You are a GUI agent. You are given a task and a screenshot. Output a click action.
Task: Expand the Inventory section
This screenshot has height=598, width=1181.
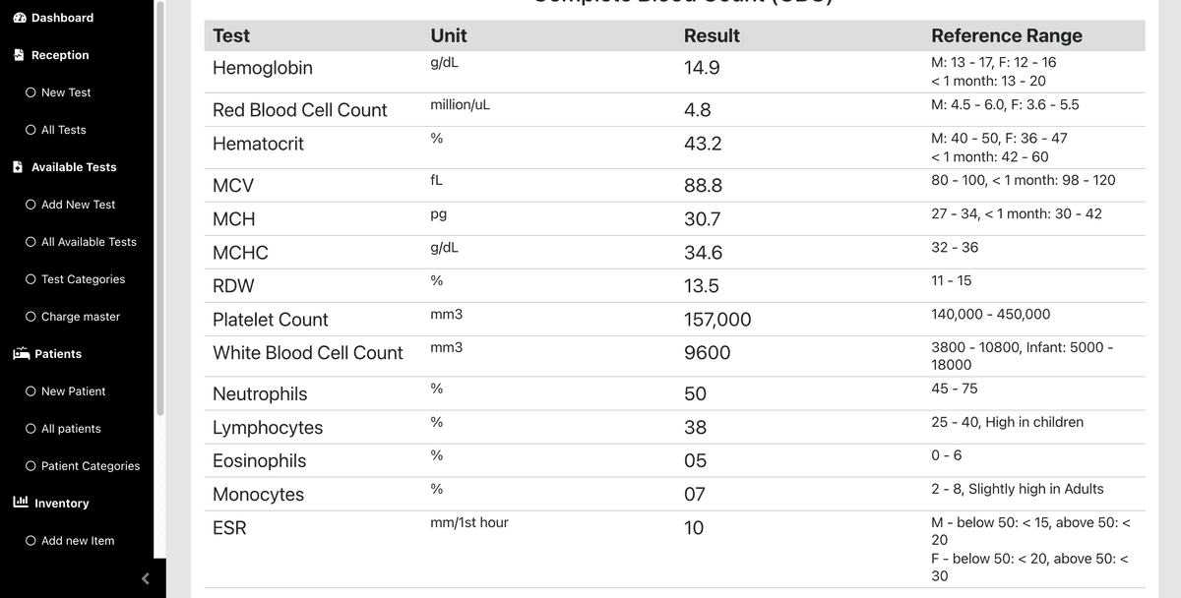(x=59, y=503)
